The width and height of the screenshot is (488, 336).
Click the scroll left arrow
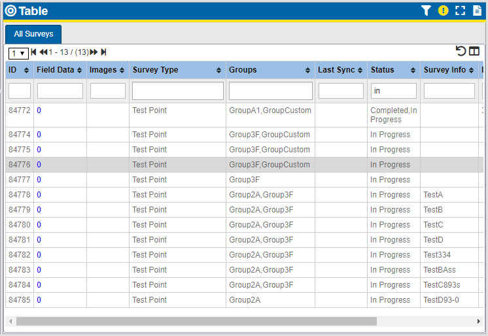pyautogui.click(x=10, y=321)
